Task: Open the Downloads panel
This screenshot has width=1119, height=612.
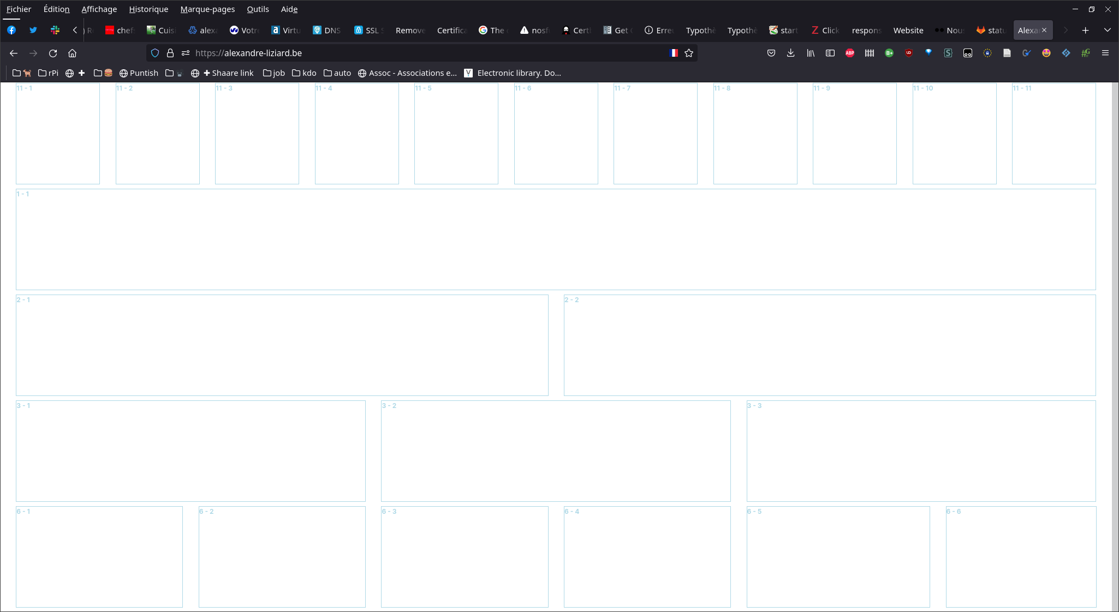Action: (790, 53)
